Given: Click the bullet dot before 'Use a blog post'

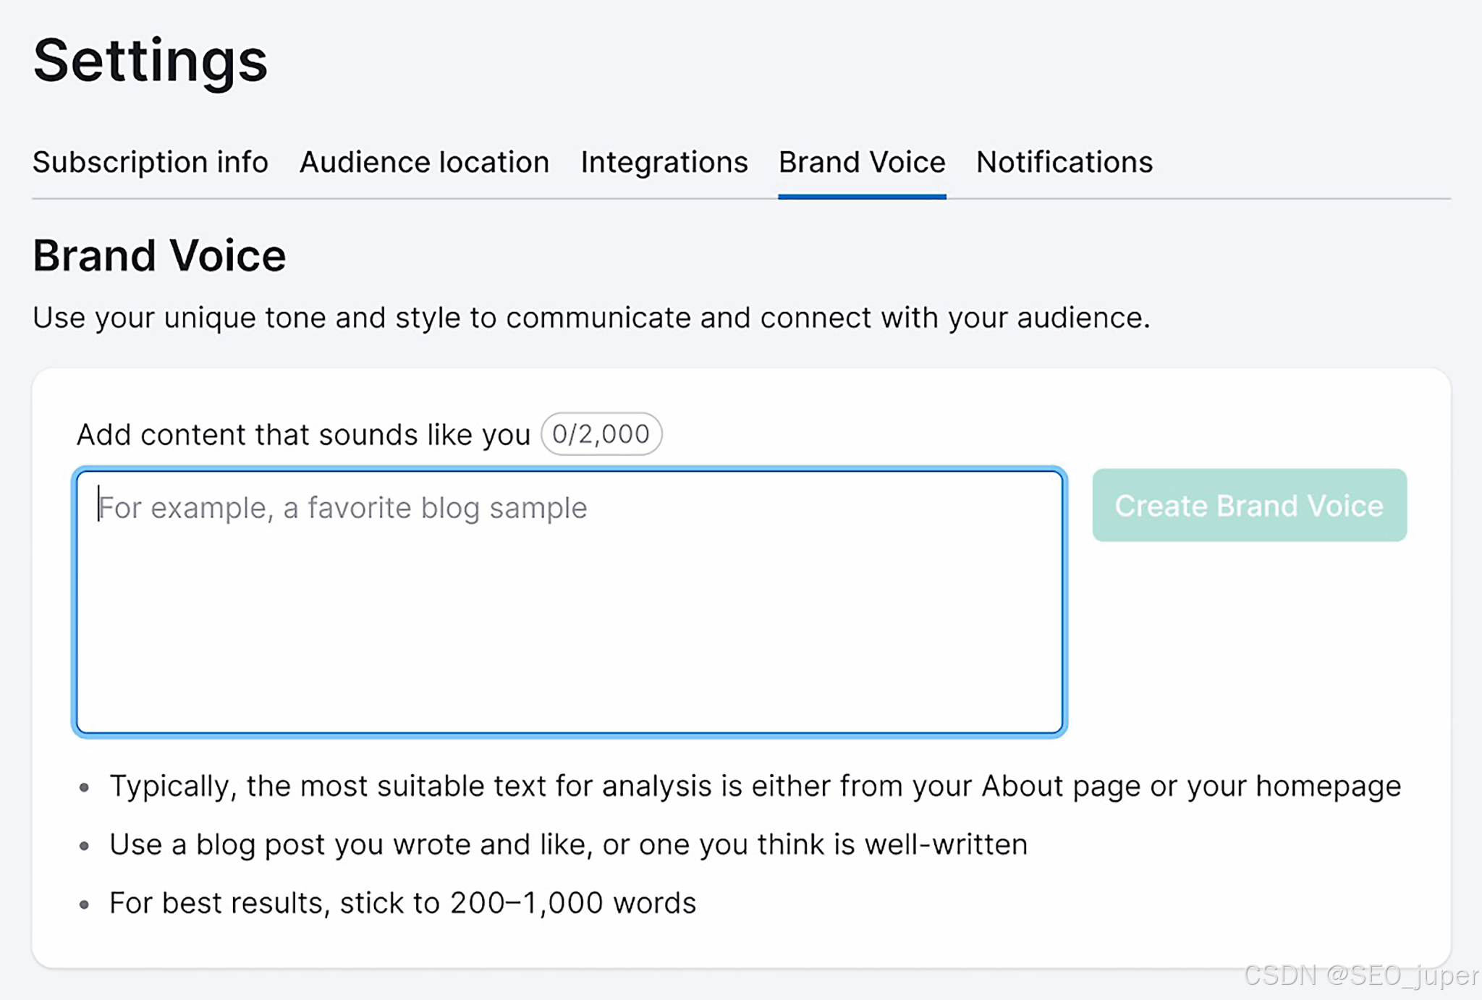Looking at the screenshot, I should [85, 846].
